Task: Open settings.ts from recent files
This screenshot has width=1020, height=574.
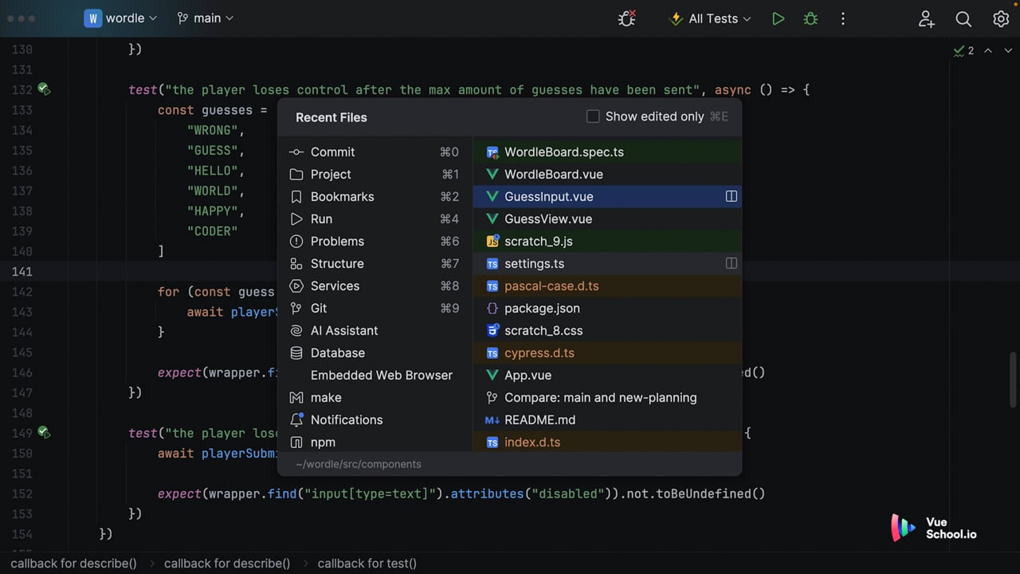Action: [607, 263]
